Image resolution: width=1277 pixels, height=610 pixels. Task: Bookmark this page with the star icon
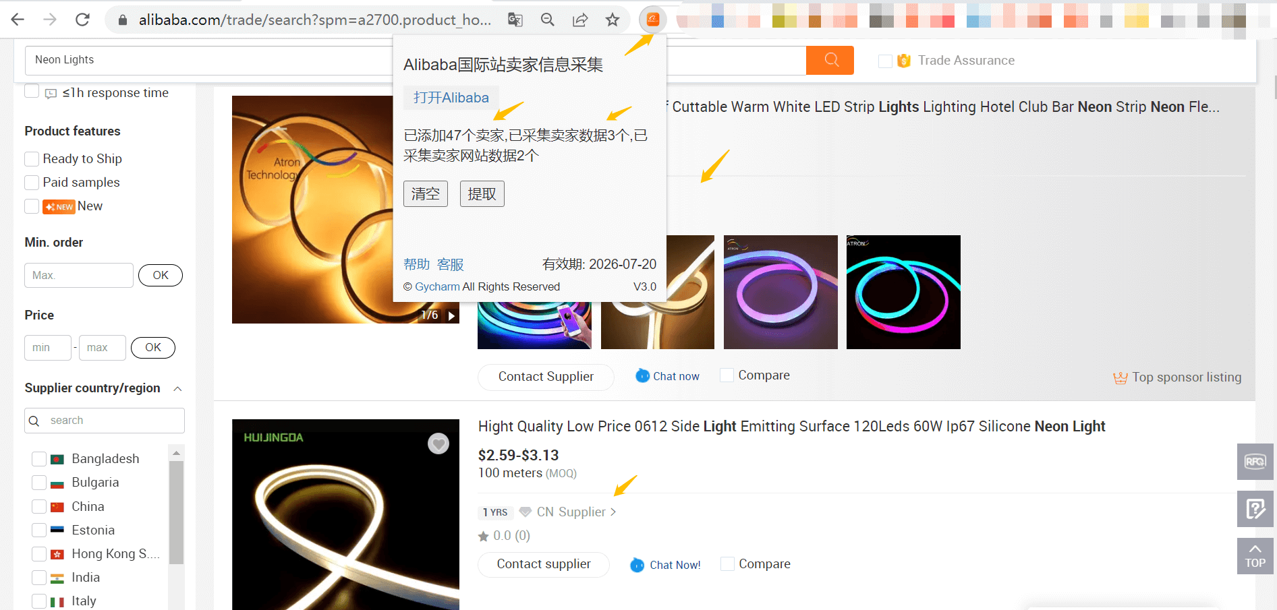[x=613, y=20]
